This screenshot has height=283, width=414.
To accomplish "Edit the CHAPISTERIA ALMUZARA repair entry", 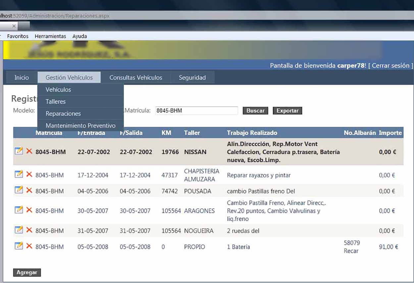I will pos(19,174).
